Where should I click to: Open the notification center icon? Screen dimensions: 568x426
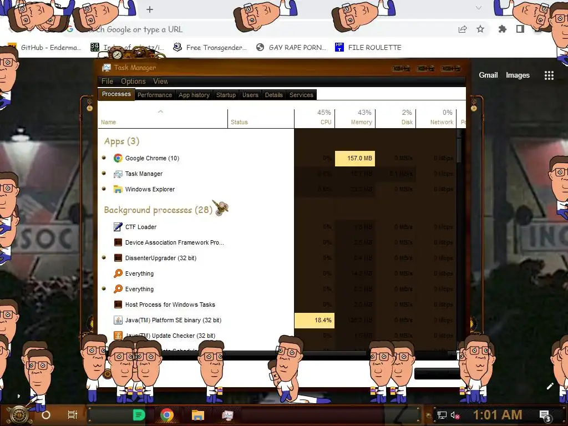pos(545,415)
